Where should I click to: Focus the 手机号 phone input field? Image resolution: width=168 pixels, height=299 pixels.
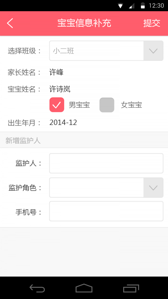pyautogui.click(x=106, y=211)
